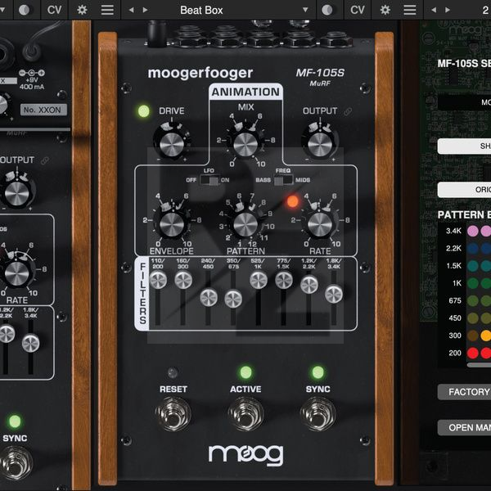Click the red 200 pattern dot, first column
The image size is (491, 491).
pyautogui.click(x=472, y=354)
